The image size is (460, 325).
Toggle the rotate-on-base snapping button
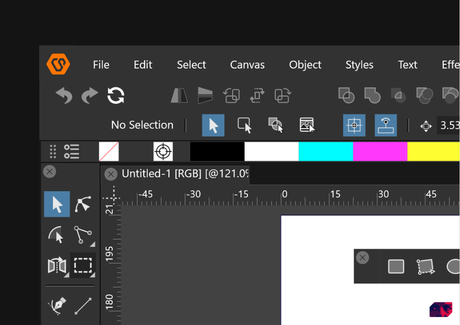coord(385,125)
